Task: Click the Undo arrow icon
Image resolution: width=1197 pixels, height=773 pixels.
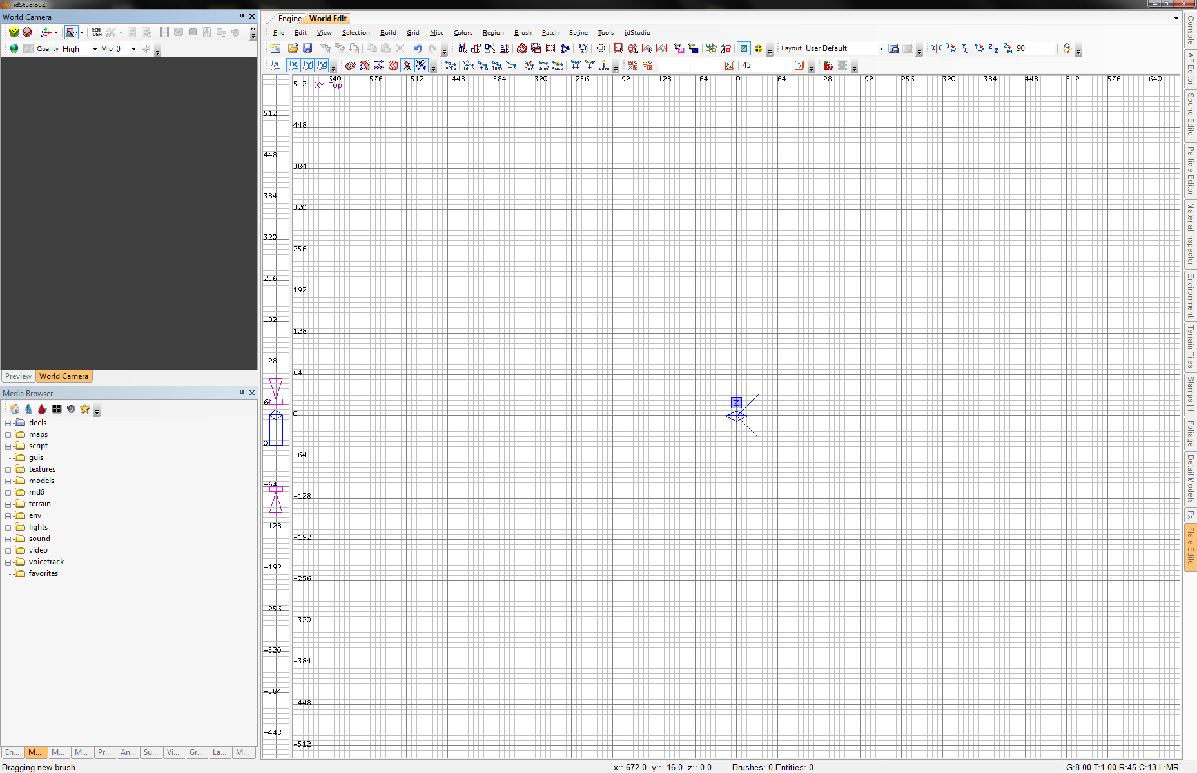Action: click(418, 48)
